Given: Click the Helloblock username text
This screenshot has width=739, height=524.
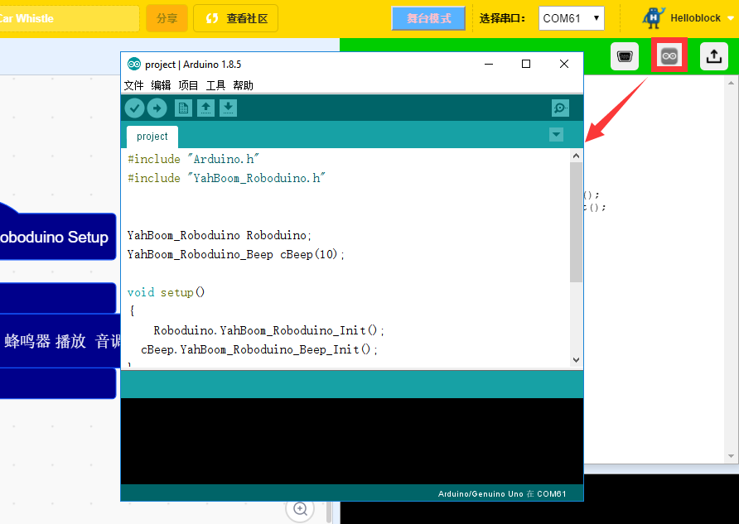Looking at the screenshot, I should pyautogui.click(x=695, y=18).
